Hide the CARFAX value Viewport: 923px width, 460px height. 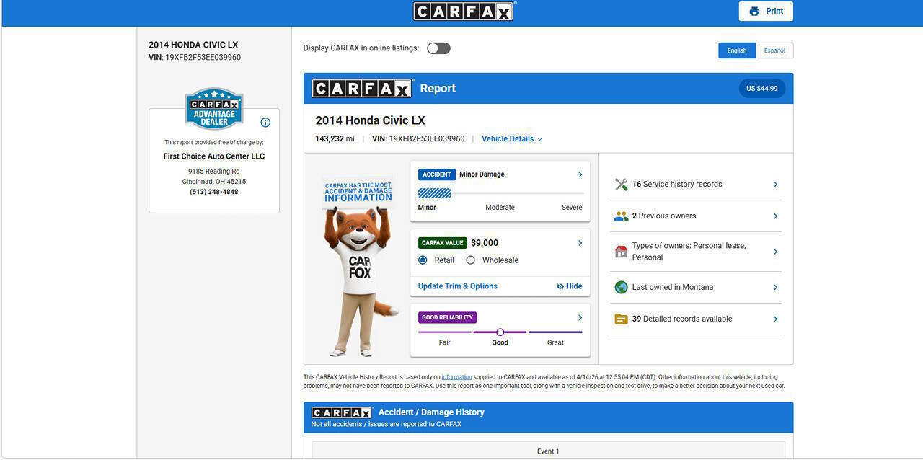pyautogui.click(x=570, y=286)
